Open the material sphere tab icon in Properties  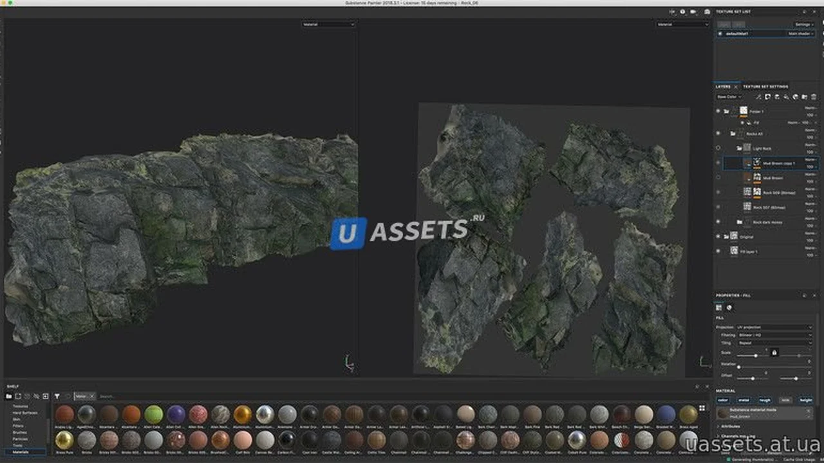pos(729,307)
